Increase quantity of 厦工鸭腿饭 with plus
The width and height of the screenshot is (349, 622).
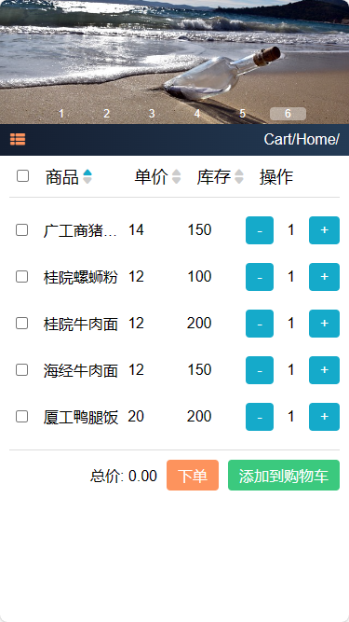tap(324, 417)
